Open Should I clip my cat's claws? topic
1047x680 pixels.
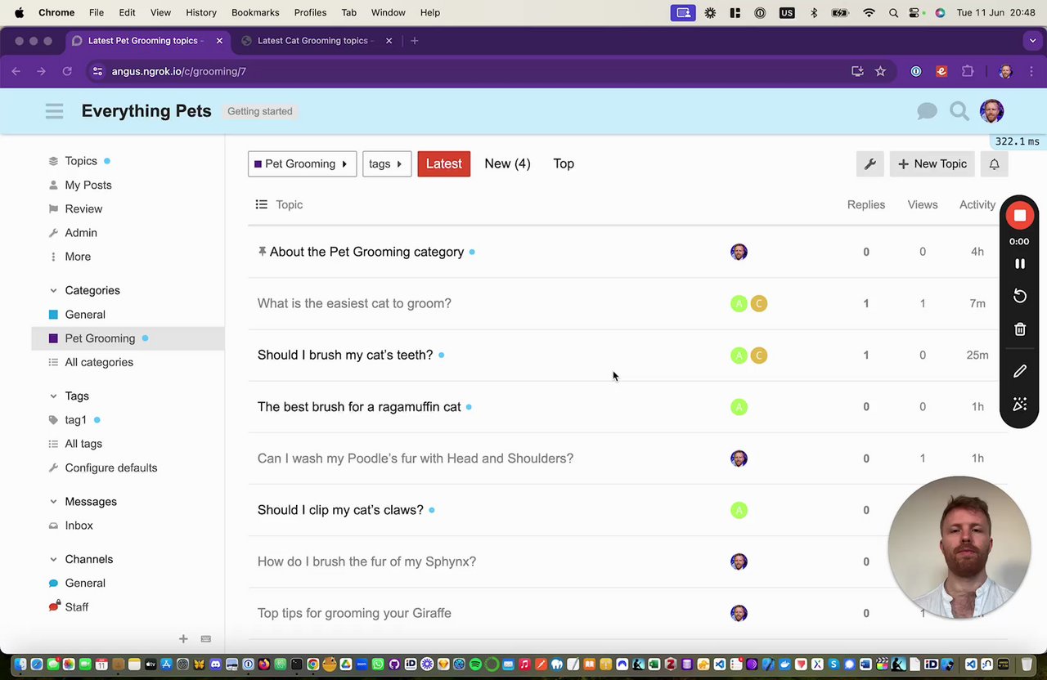(340, 509)
